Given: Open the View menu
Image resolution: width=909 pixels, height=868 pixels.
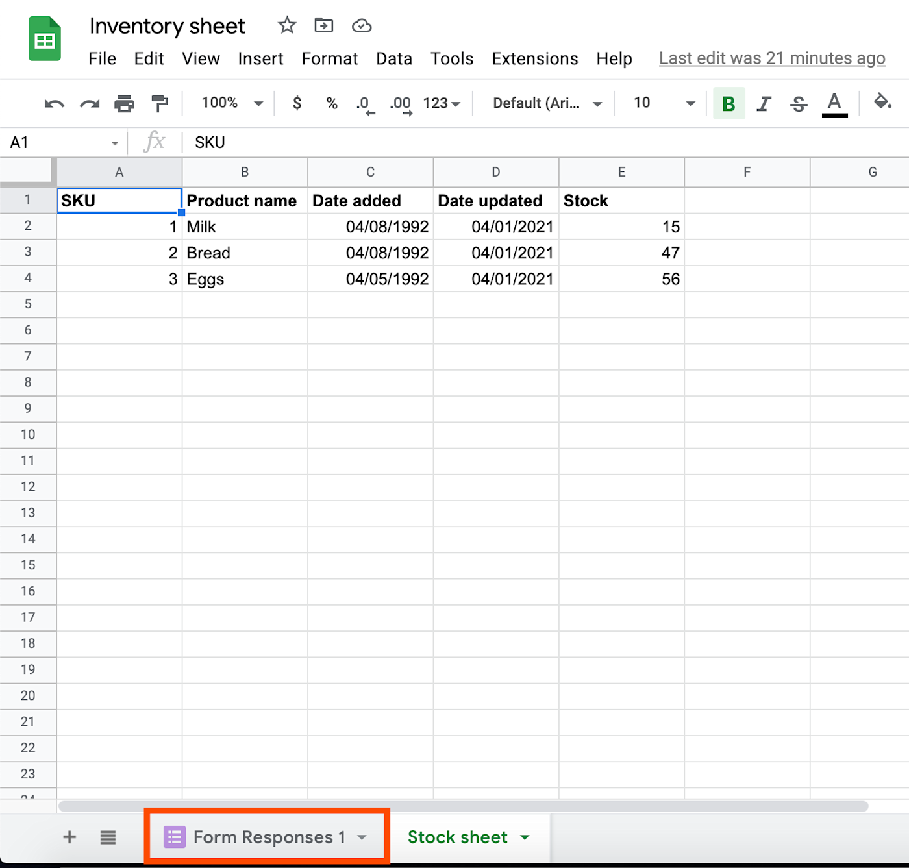Looking at the screenshot, I should (x=201, y=58).
